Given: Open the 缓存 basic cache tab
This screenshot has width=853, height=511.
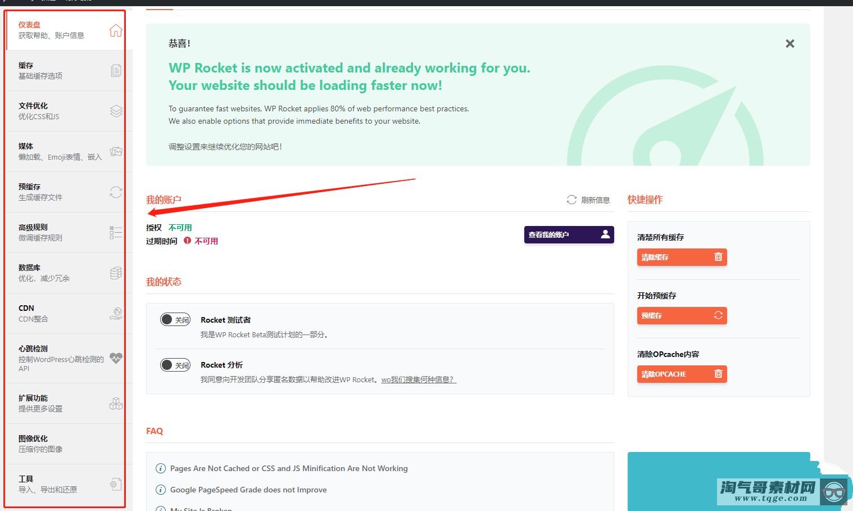Looking at the screenshot, I should pyautogui.click(x=69, y=71).
